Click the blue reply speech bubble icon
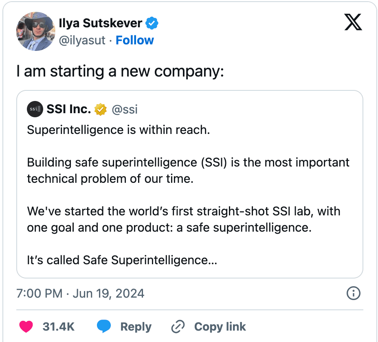The height and width of the screenshot is (342, 378). click(104, 326)
